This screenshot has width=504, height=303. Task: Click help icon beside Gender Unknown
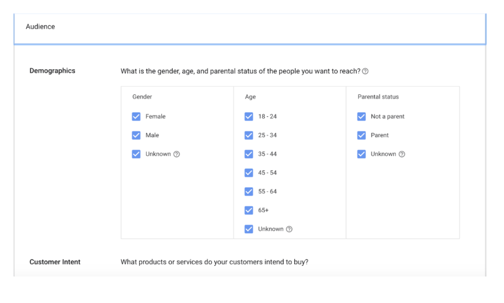tap(177, 154)
